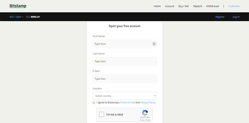Open the Buy / Sell page
This screenshot has height=123, width=249.
[184, 6]
